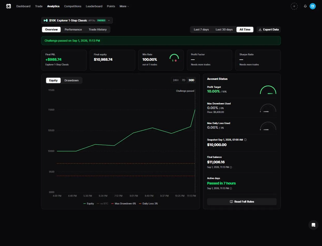The image size is (322, 246).
Task: Click the Challenge passed chart marker
Action: tap(185, 91)
